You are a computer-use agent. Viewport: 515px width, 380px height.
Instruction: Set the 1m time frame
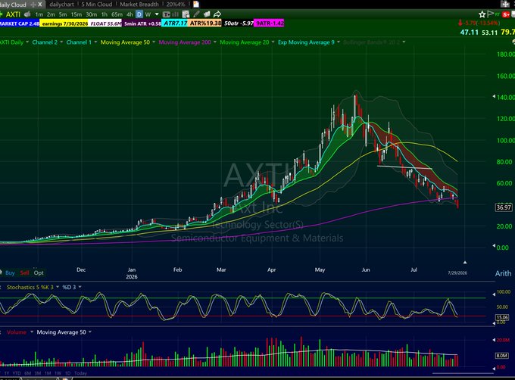(x=39, y=14)
